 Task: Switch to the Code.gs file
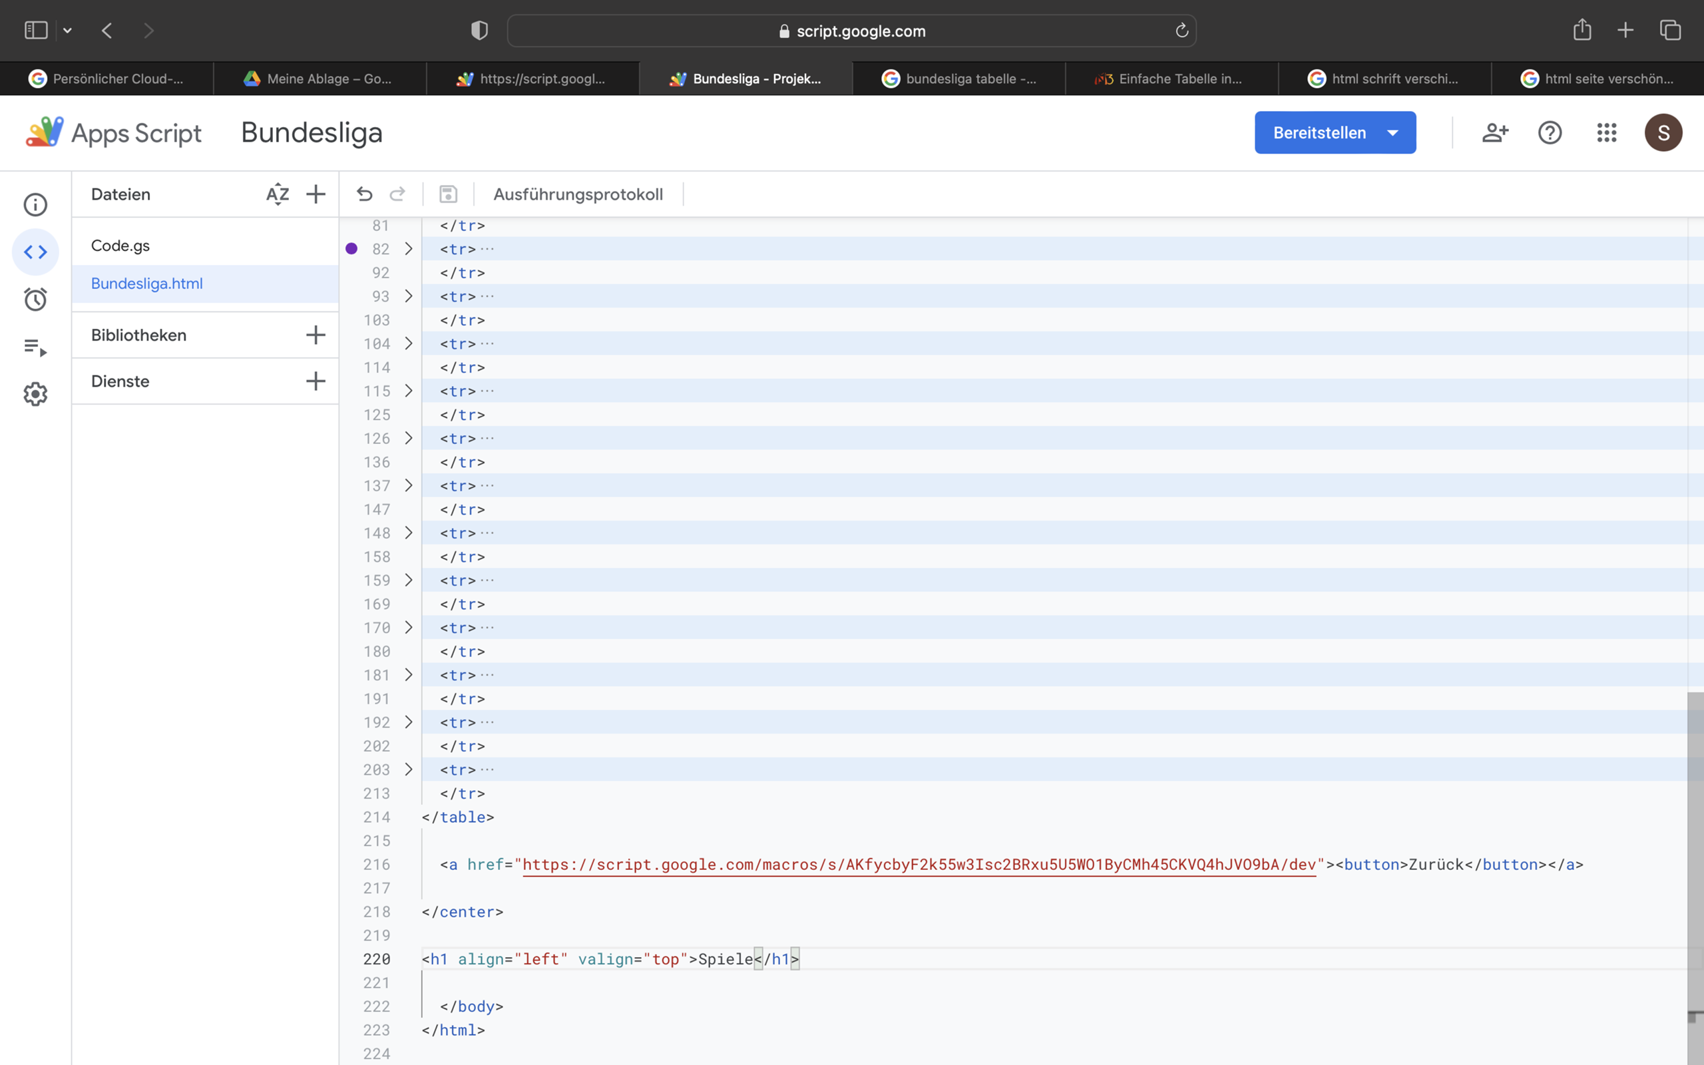point(120,245)
